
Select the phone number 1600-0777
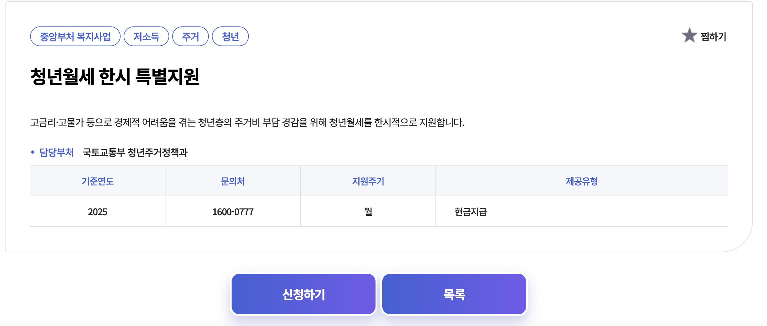232,211
